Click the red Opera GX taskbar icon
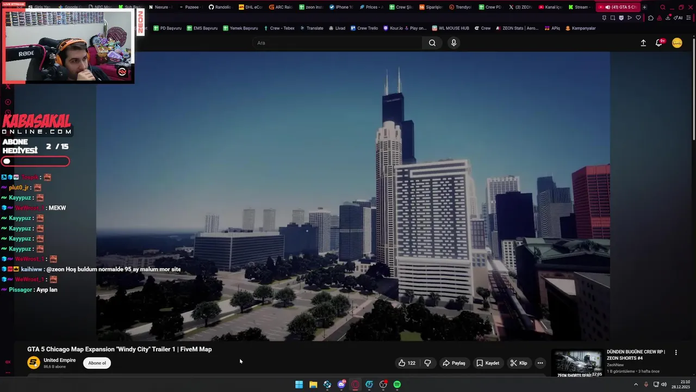The image size is (696, 392). pyautogui.click(x=355, y=384)
